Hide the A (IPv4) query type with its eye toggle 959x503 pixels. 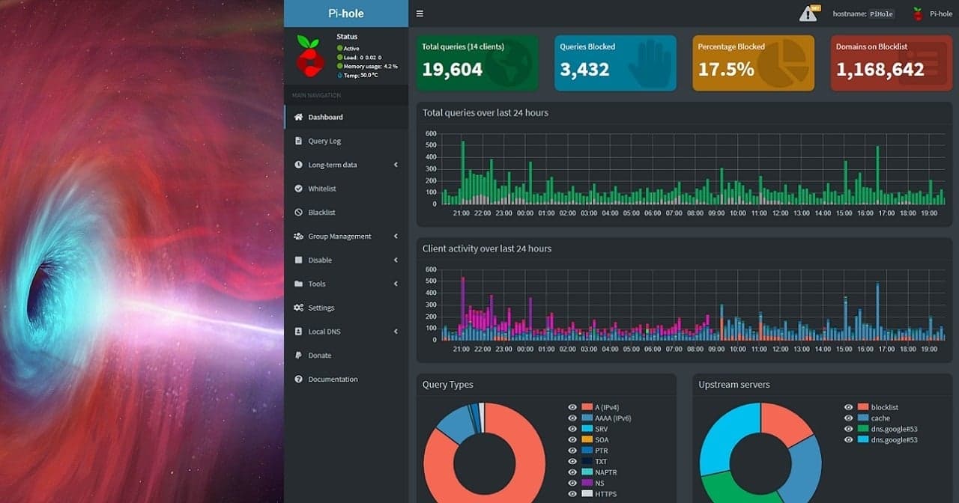(x=572, y=407)
